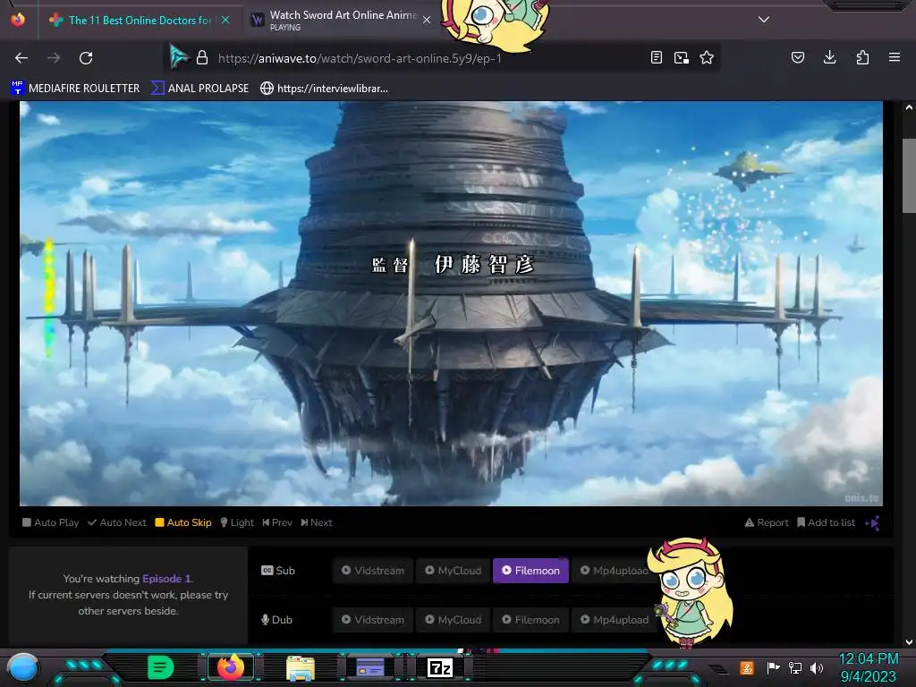Open the Downloads panel icon
916x687 pixels.
point(829,57)
